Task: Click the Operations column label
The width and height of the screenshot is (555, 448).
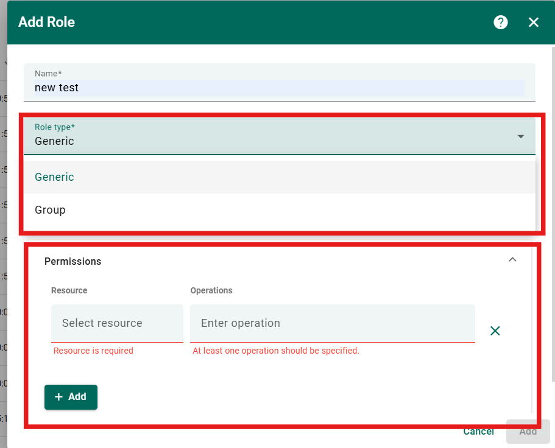Action: pos(211,290)
